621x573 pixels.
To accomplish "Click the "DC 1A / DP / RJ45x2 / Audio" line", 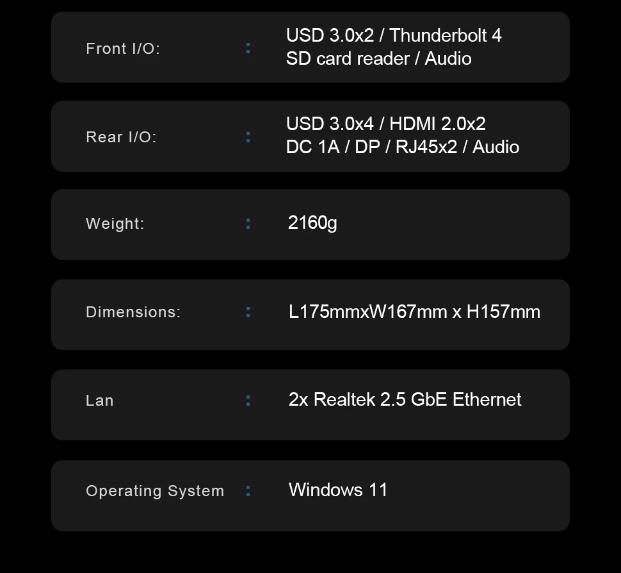I will pos(402,147).
